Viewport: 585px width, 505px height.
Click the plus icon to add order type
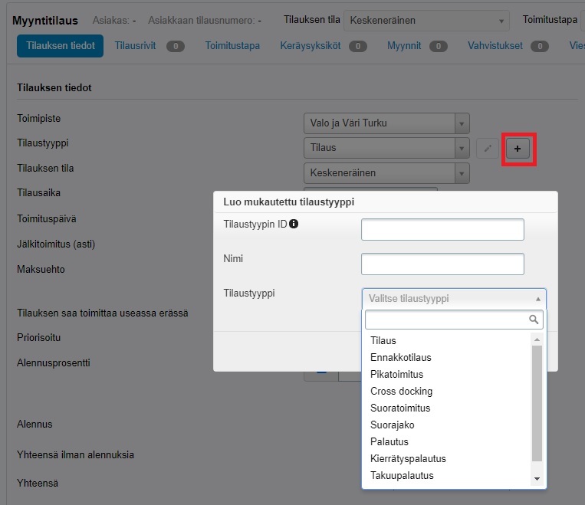(518, 149)
